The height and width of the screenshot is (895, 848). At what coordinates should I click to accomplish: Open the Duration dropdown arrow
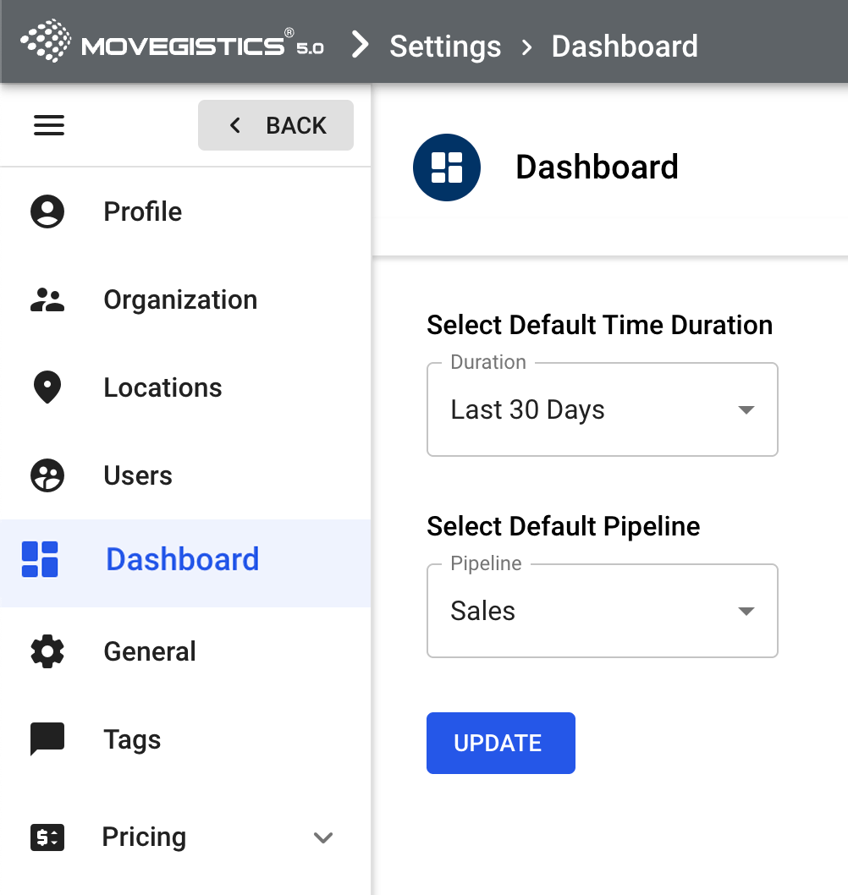[x=746, y=410]
